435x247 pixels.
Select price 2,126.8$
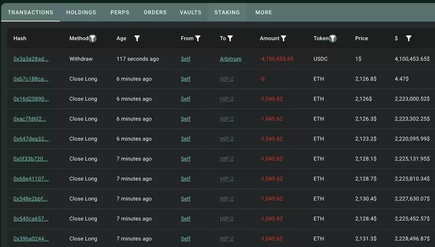366,79
